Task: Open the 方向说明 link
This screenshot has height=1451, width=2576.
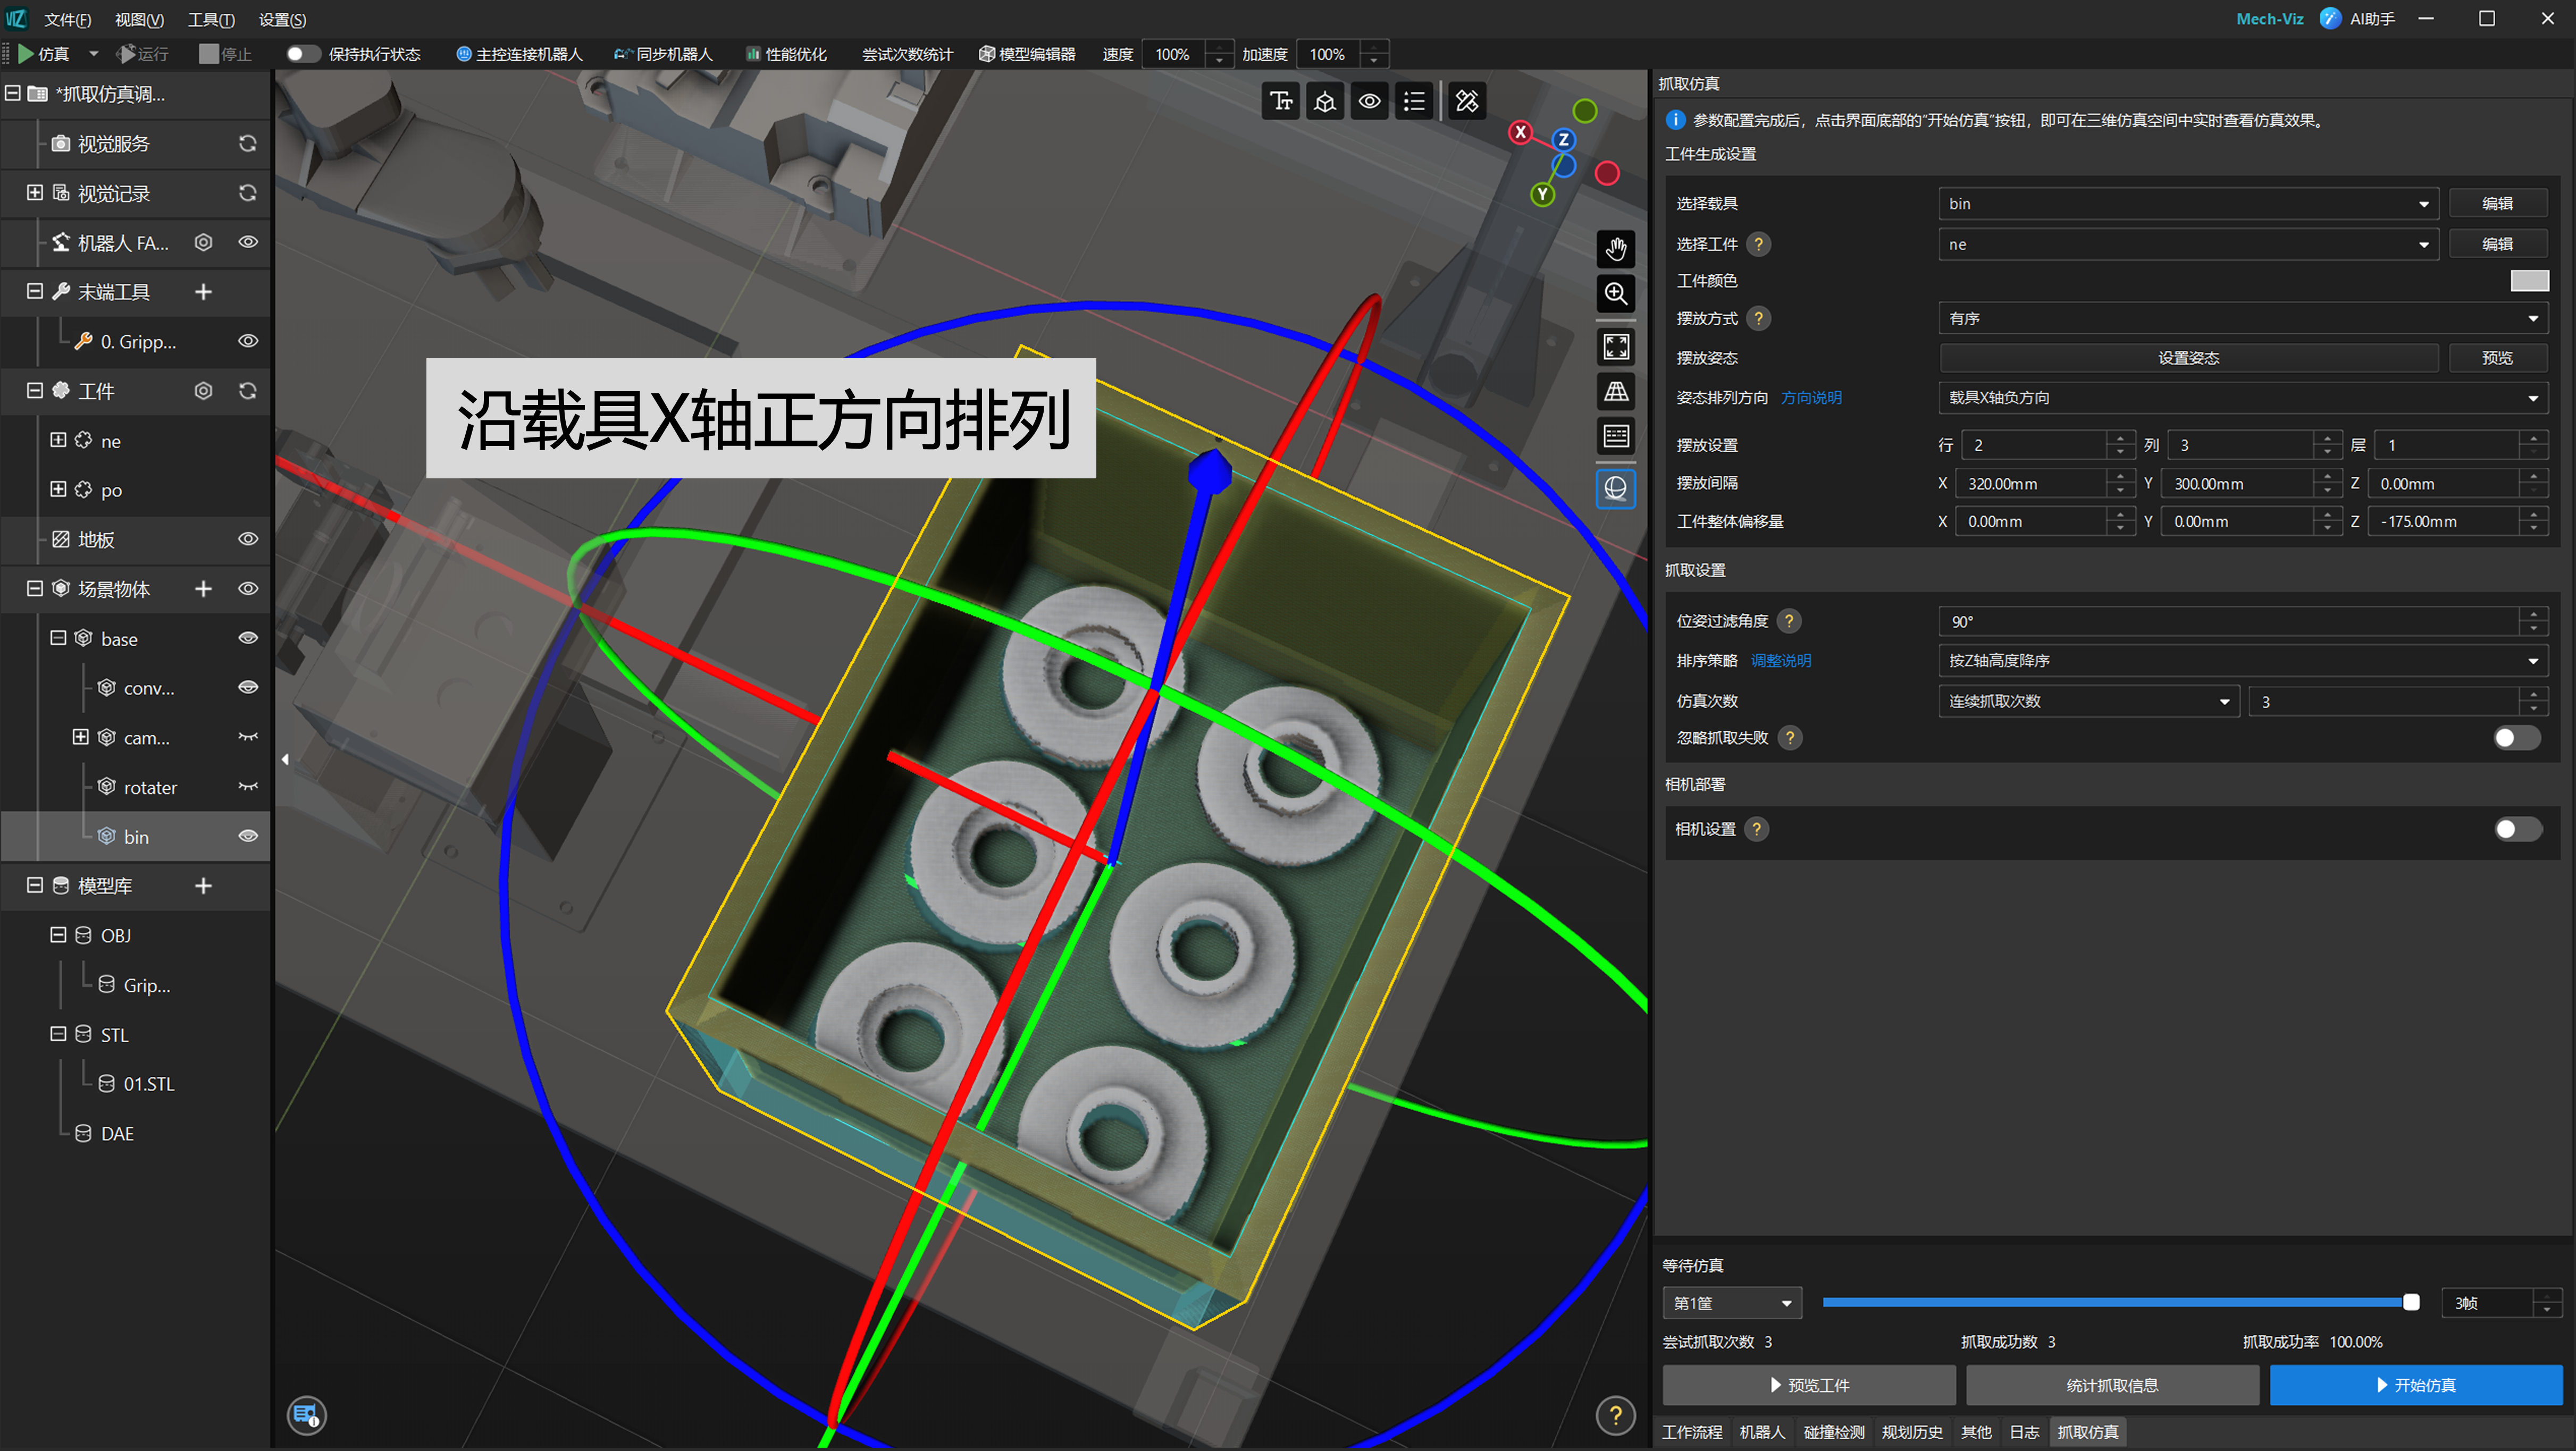Action: click(x=1810, y=398)
